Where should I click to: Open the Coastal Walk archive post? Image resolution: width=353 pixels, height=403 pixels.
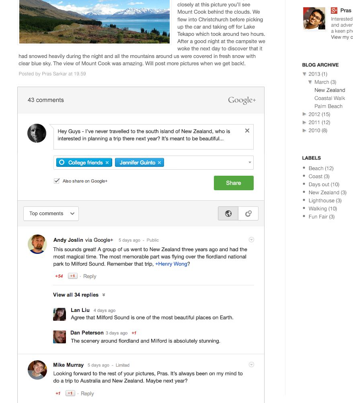[330, 98]
